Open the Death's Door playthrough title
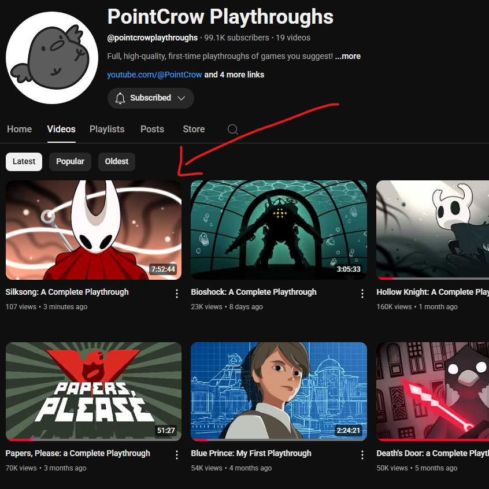The height and width of the screenshot is (489, 489). (x=432, y=453)
